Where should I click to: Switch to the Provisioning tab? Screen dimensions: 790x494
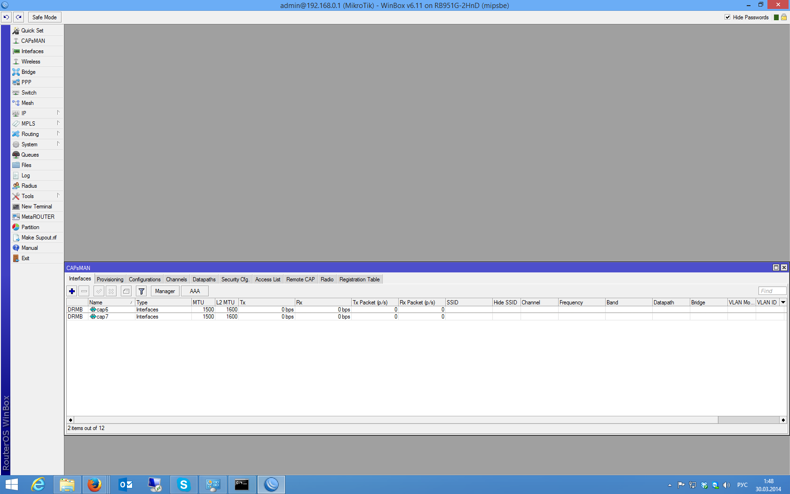(x=110, y=279)
